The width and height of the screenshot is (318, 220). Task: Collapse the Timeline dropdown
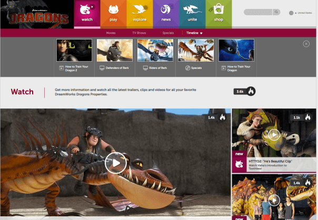(x=194, y=33)
